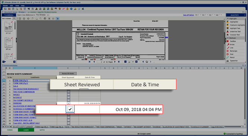Open the Sign-off Option link
Image resolution: width=248 pixels, height=136 pixels.
tap(189, 15)
